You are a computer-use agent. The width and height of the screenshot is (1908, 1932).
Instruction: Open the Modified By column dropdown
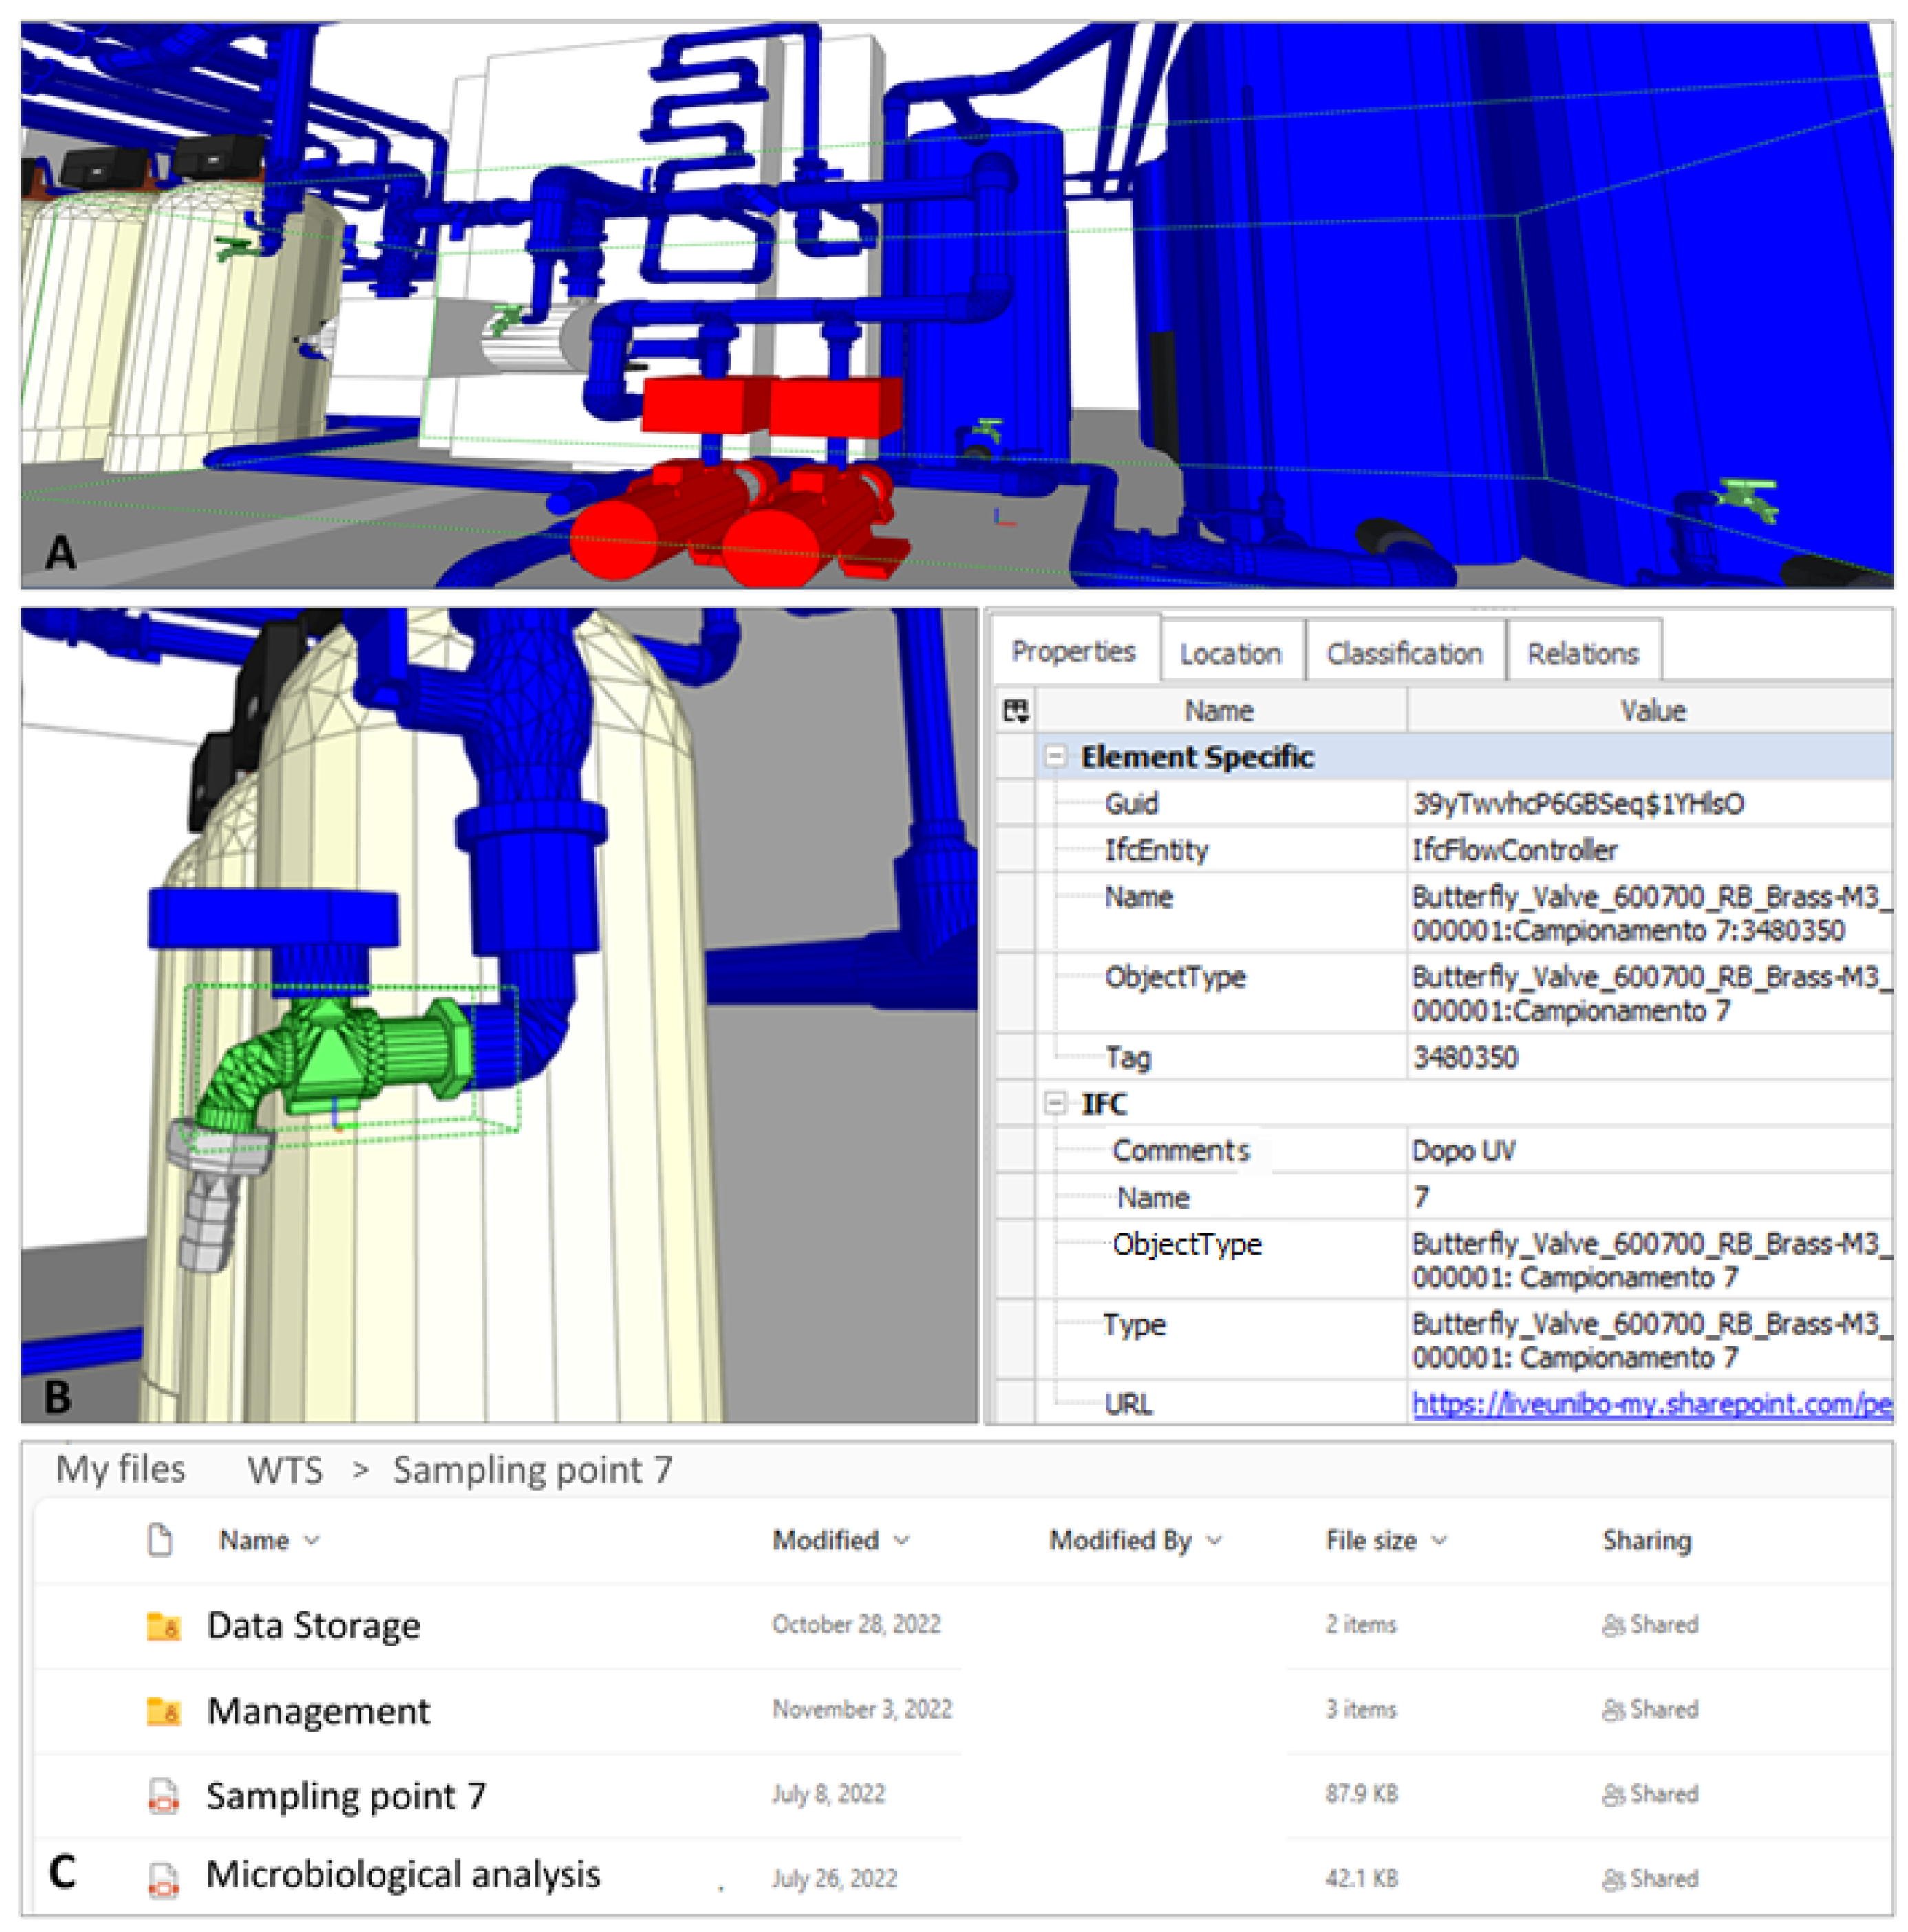[1214, 1541]
